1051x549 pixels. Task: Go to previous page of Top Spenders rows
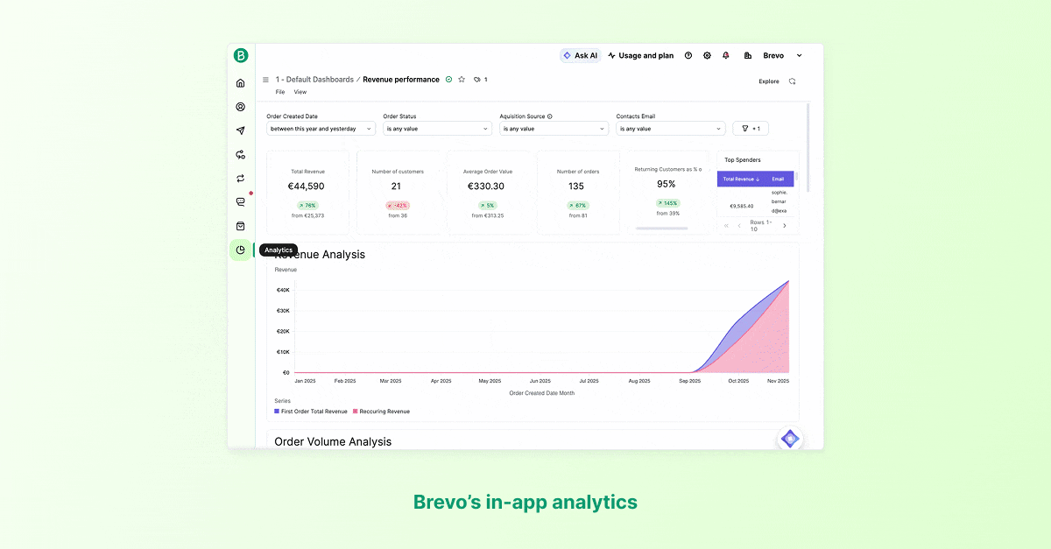click(739, 226)
